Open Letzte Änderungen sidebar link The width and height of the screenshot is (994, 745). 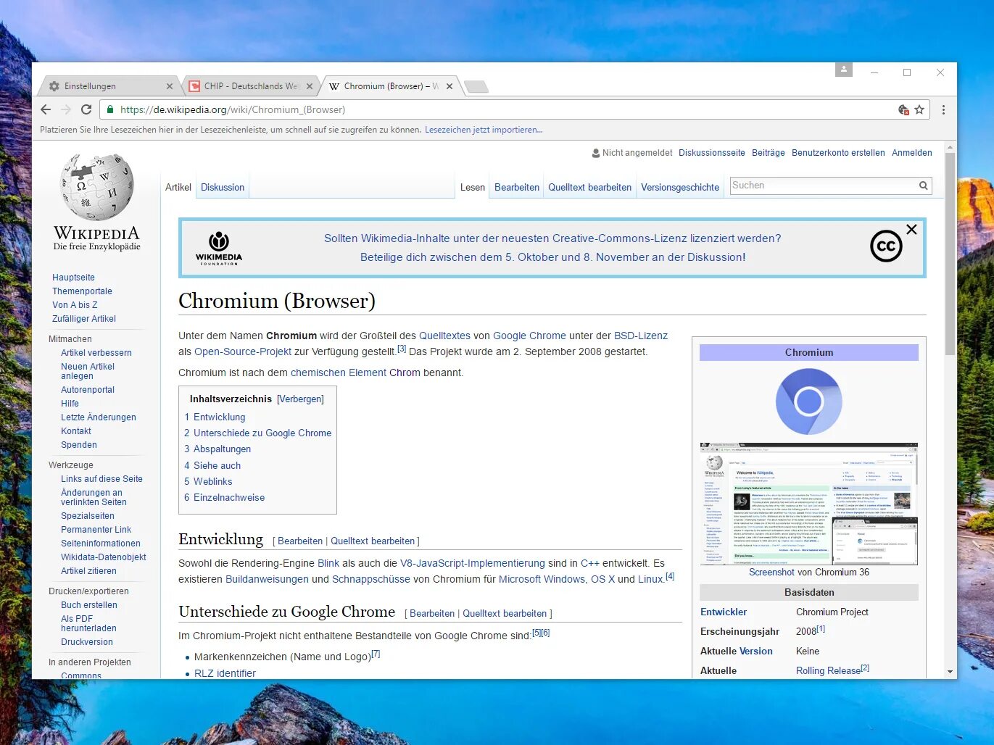click(x=99, y=417)
